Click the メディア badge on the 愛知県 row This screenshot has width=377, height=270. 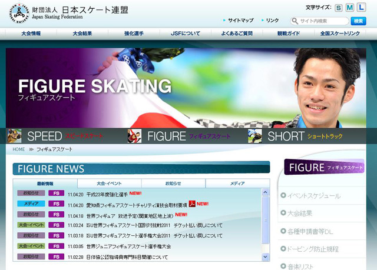pyautogui.click(x=31, y=204)
